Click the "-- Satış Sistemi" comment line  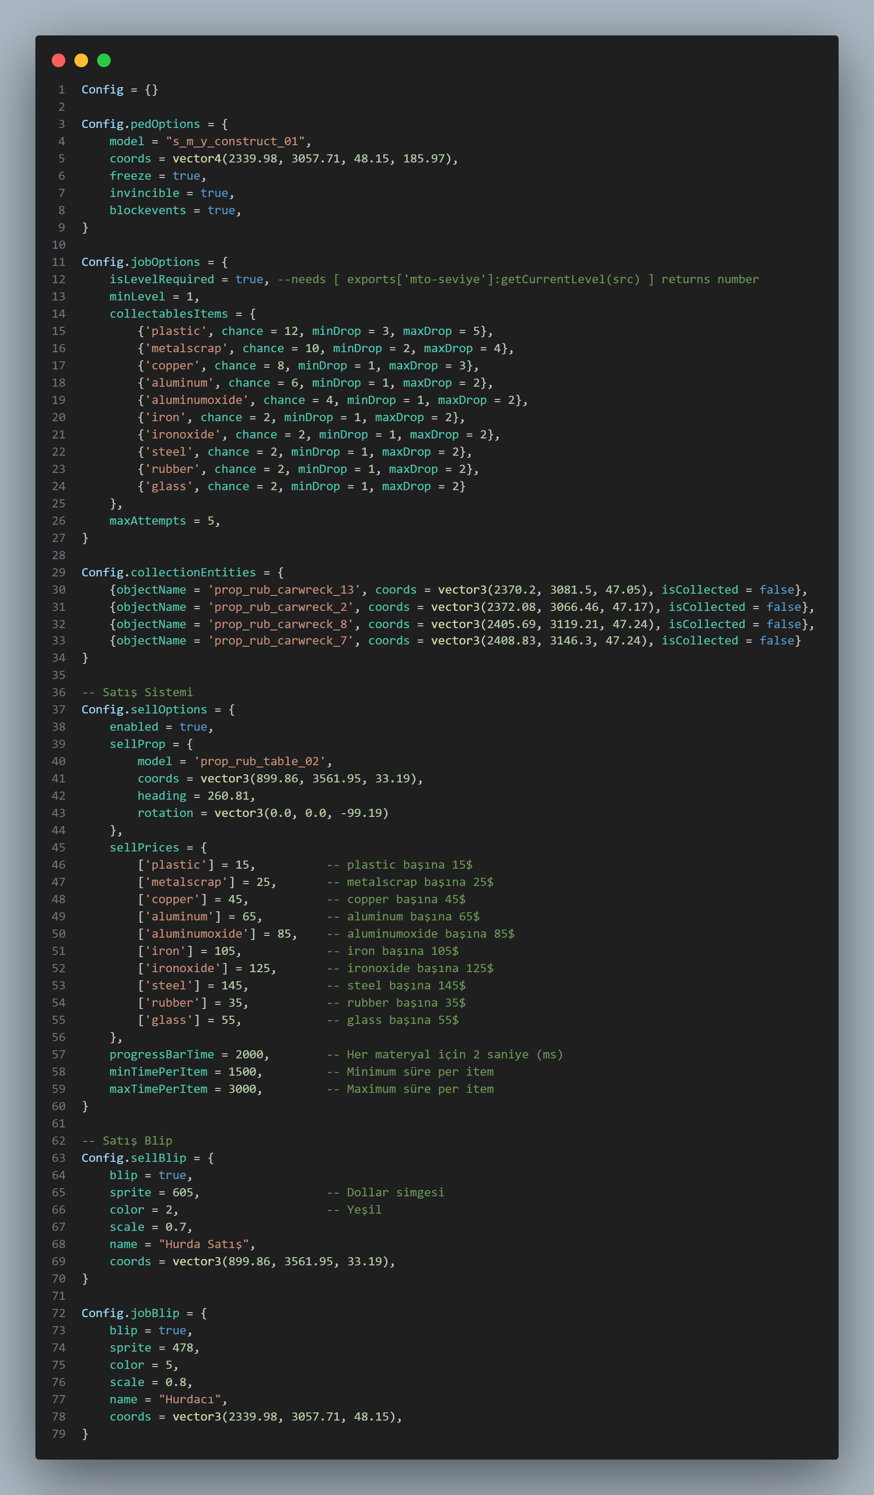(137, 692)
